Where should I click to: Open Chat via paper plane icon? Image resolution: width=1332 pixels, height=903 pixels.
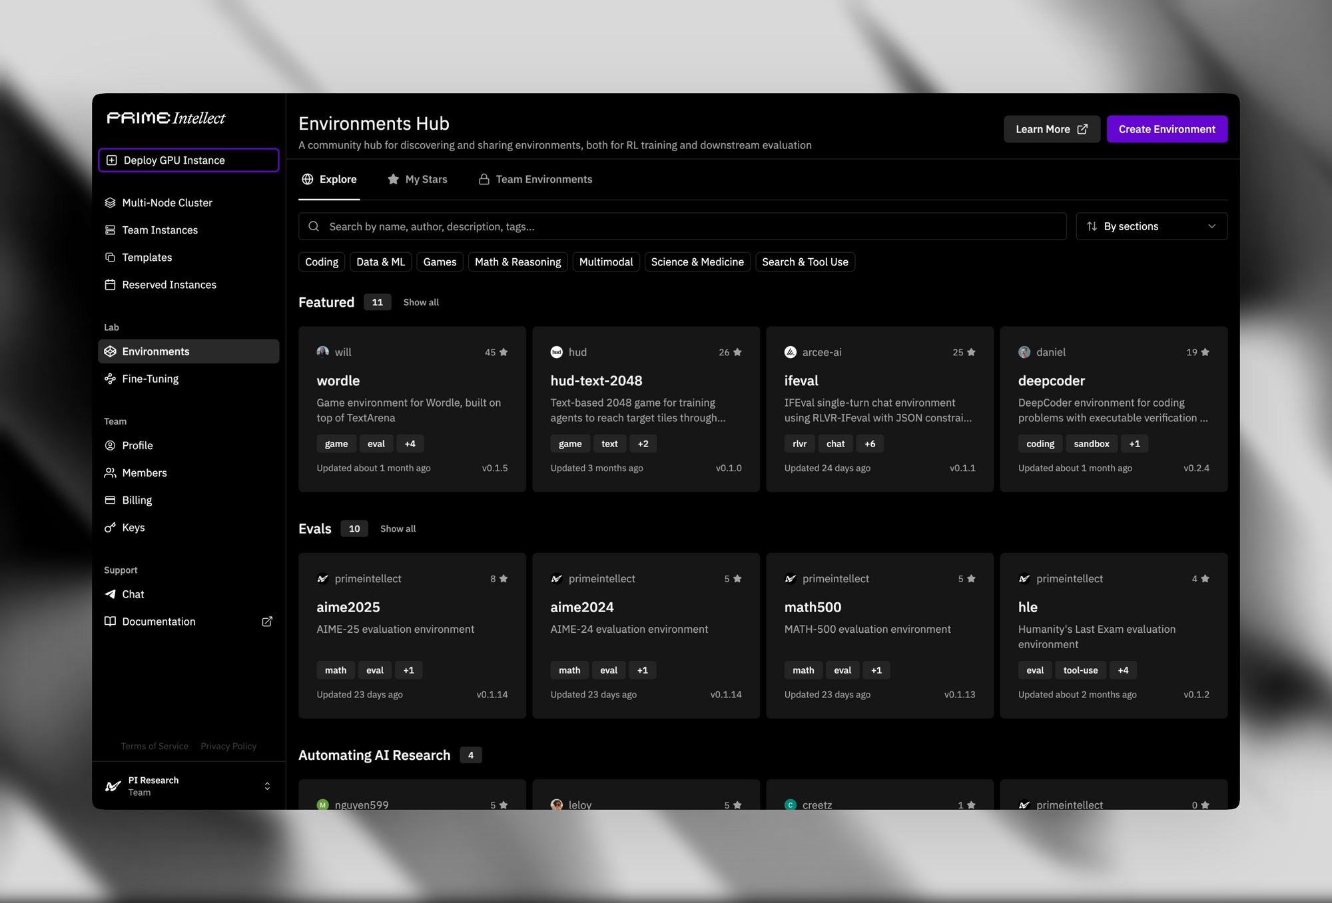(110, 594)
